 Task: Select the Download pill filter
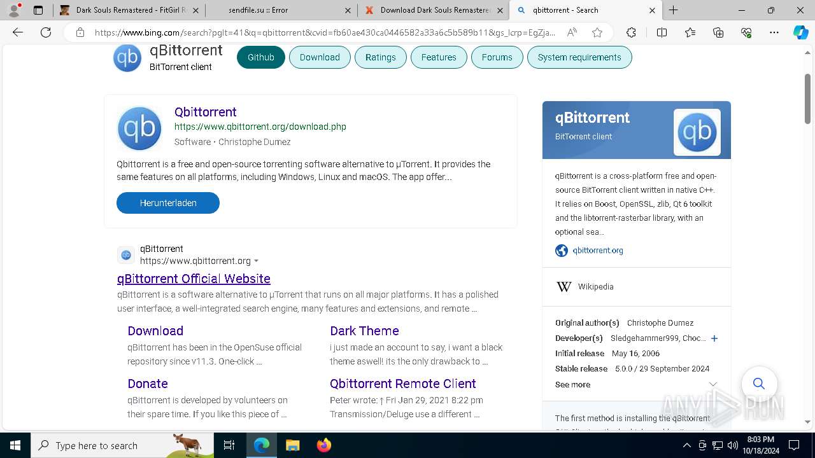pyautogui.click(x=320, y=57)
